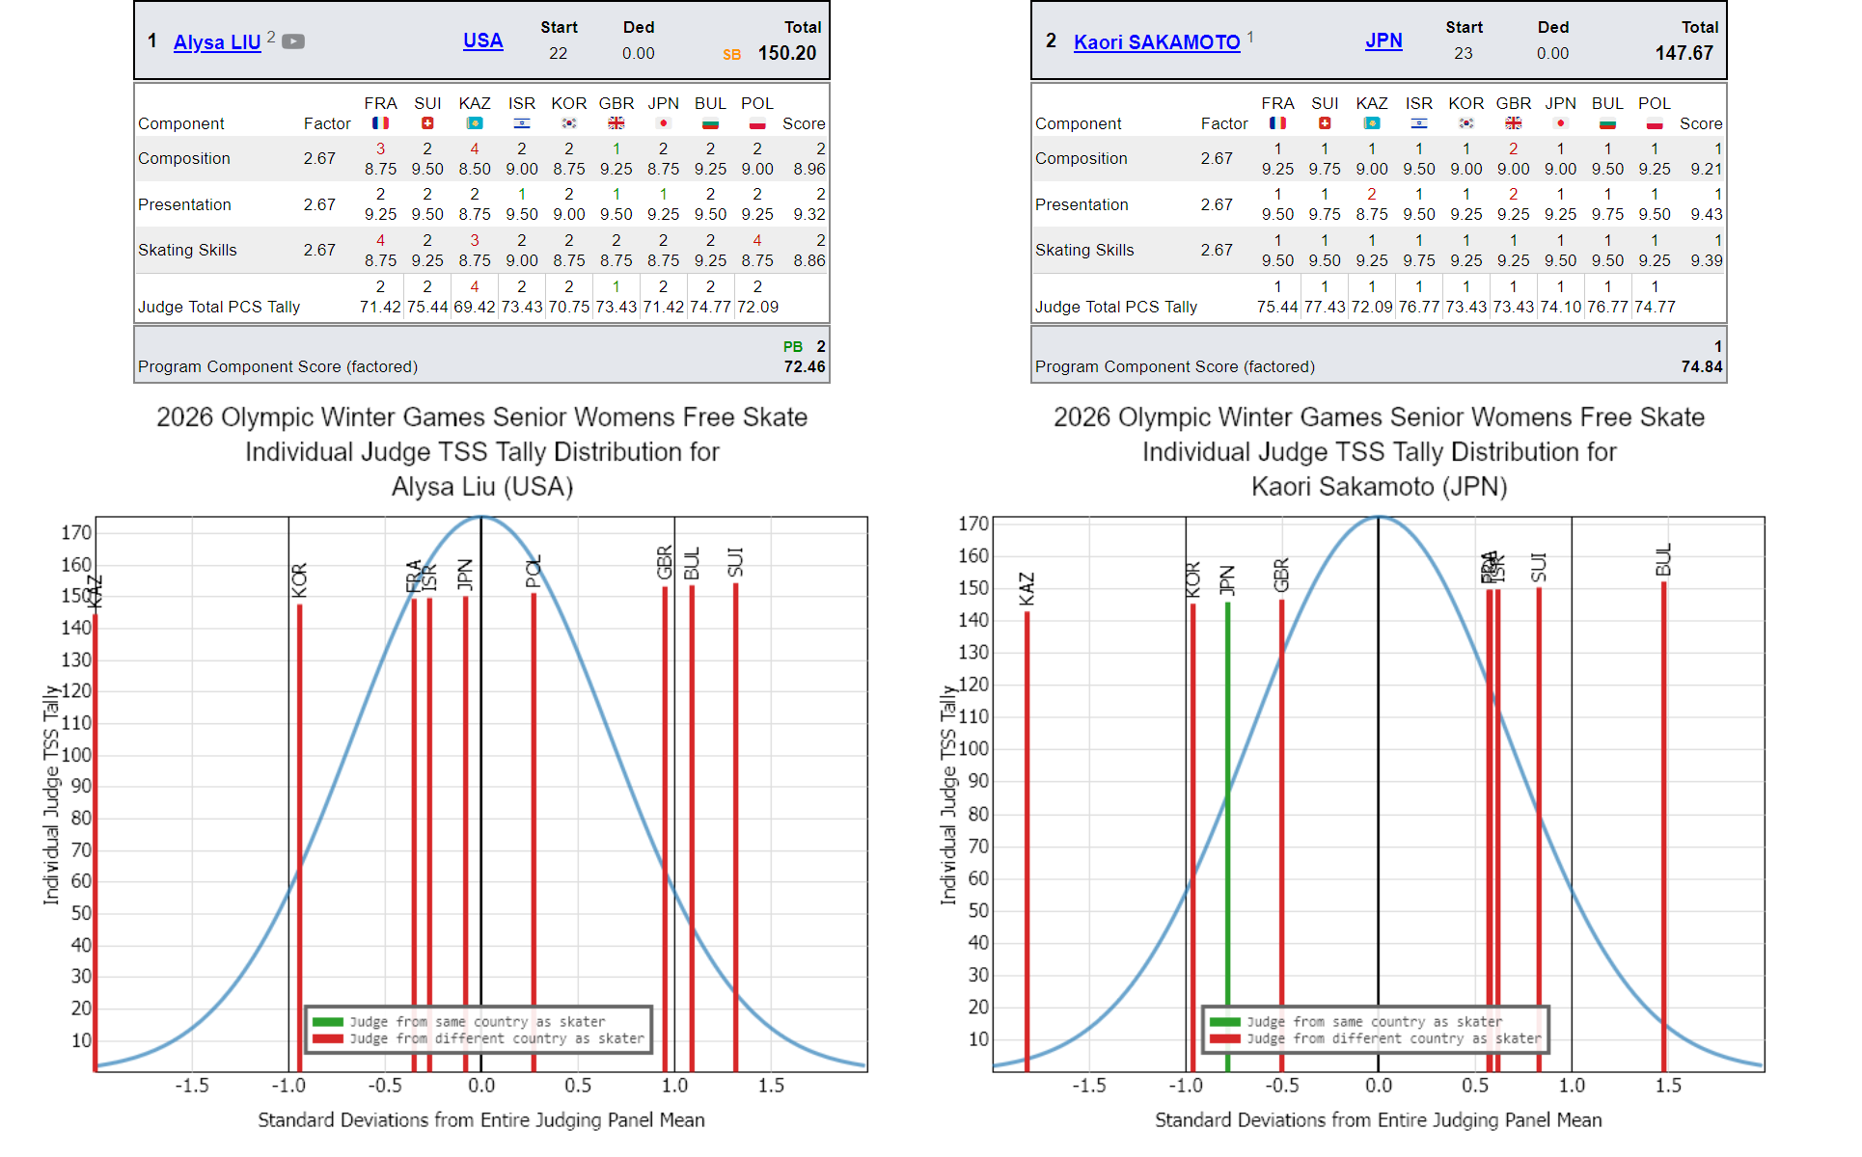This screenshot has width=1862, height=1157.
Task: Click the Japan flag in Liu's judge table
Action: click(663, 123)
